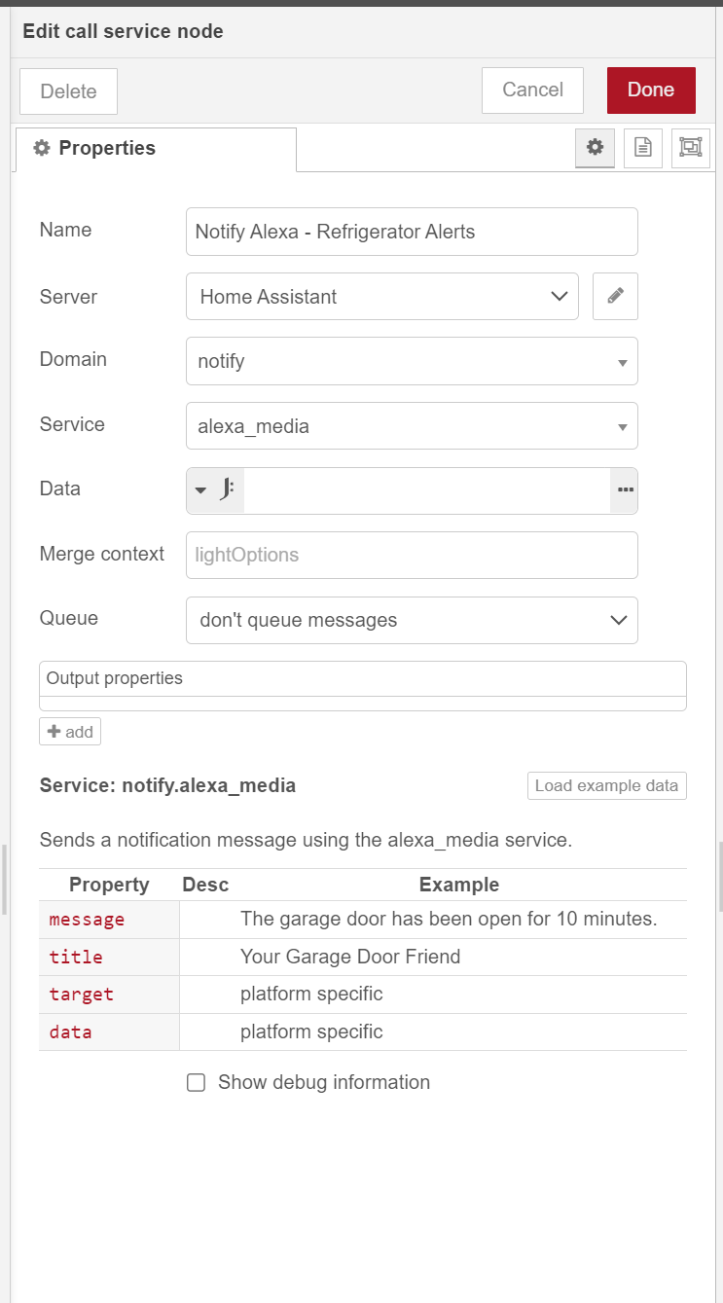This screenshot has height=1303, width=723.
Task: Click the Merge context input field
Action: click(411, 555)
